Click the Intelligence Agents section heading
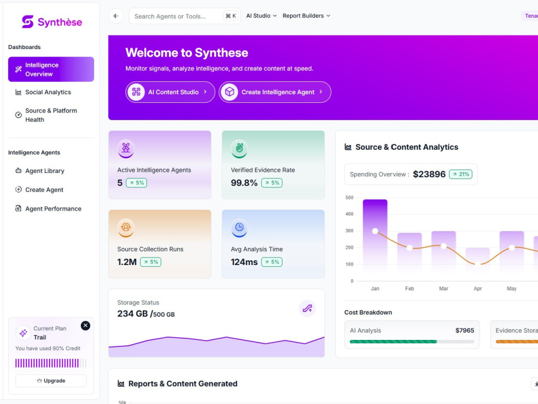The height and width of the screenshot is (404, 538). tap(34, 152)
